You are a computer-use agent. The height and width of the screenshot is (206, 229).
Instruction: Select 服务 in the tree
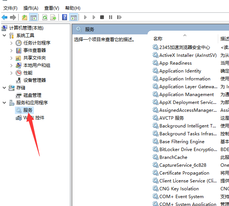tap(28, 110)
